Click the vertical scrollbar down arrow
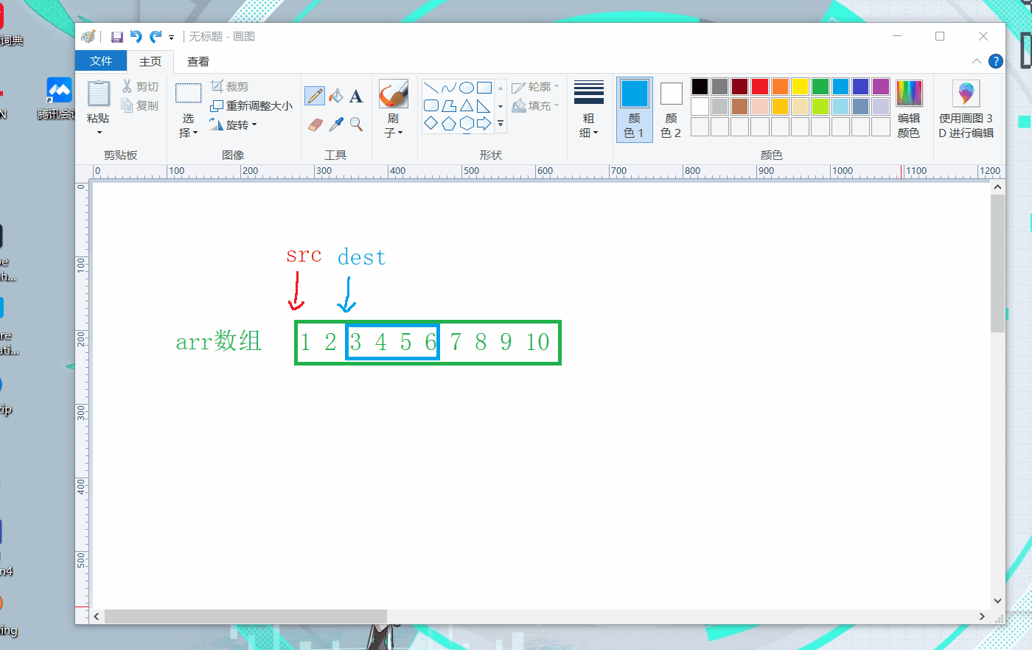Image resolution: width=1032 pixels, height=650 pixels. coord(997,601)
